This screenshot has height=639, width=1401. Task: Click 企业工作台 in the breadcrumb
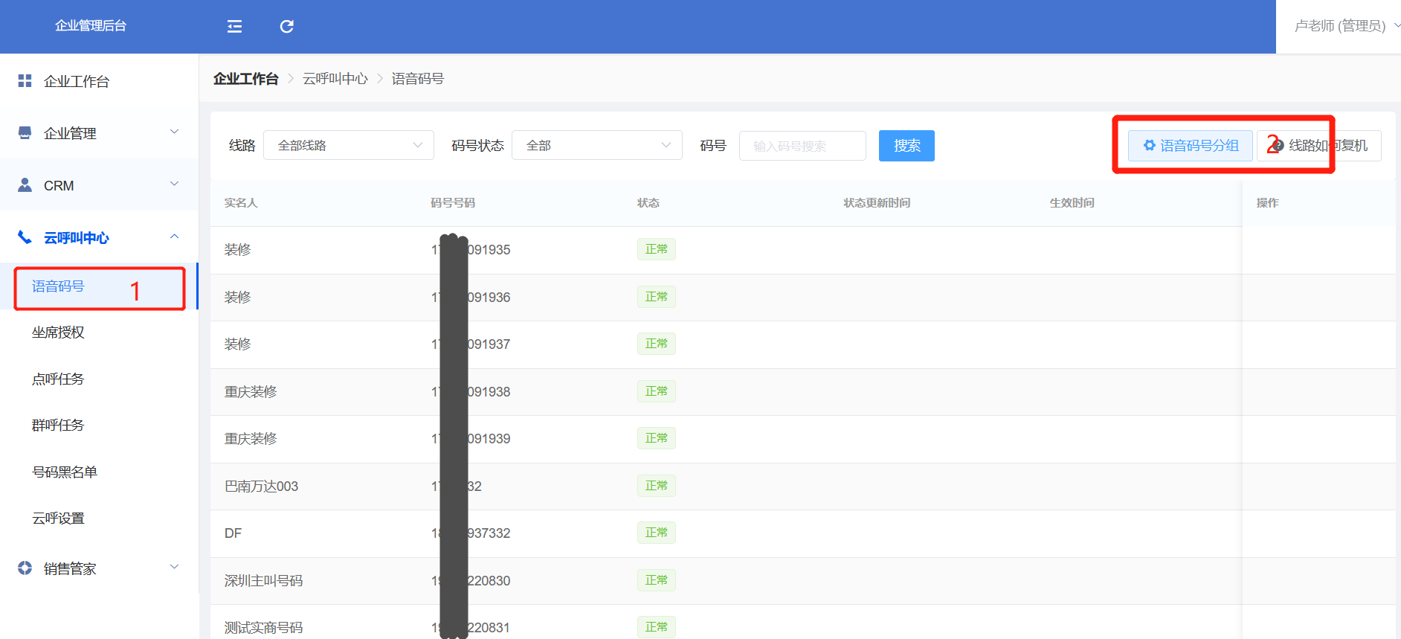coord(246,79)
